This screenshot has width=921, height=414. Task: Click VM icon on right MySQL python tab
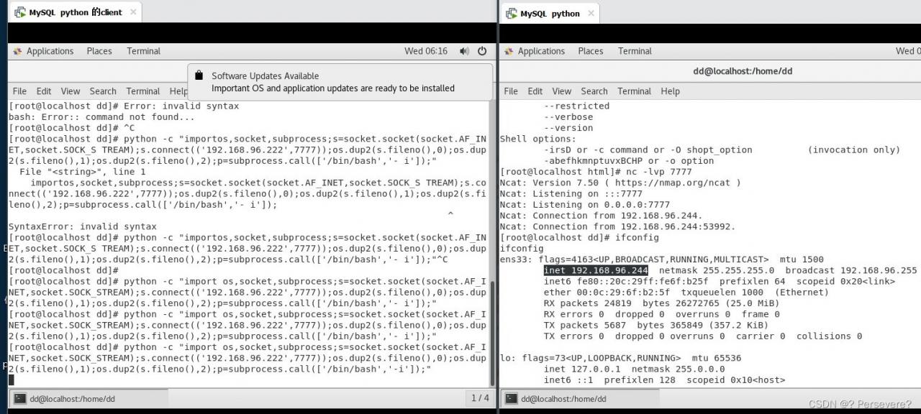pos(512,14)
